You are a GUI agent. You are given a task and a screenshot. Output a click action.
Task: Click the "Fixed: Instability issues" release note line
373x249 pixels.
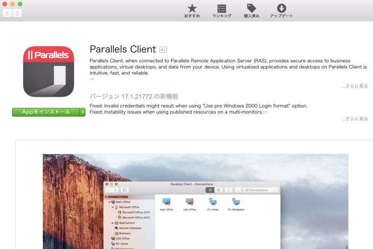tap(179, 112)
